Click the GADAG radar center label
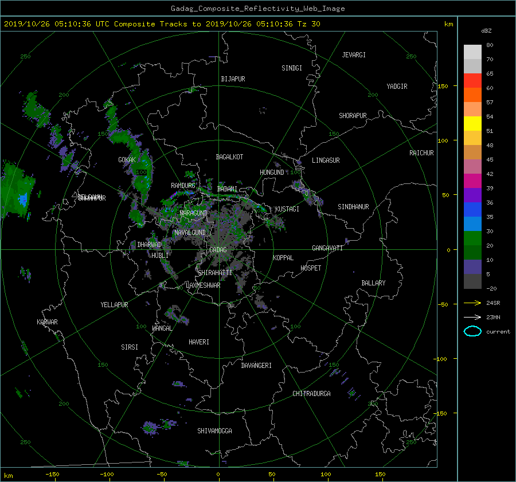This screenshot has height=482, width=516. click(x=218, y=250)
